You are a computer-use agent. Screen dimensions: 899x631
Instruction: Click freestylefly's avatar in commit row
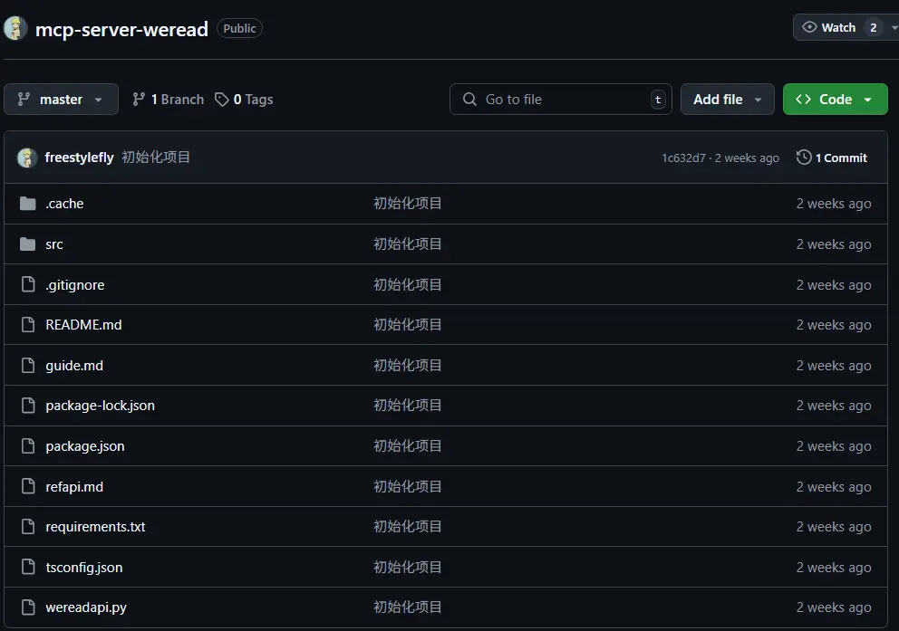click(x=27, y=158)
